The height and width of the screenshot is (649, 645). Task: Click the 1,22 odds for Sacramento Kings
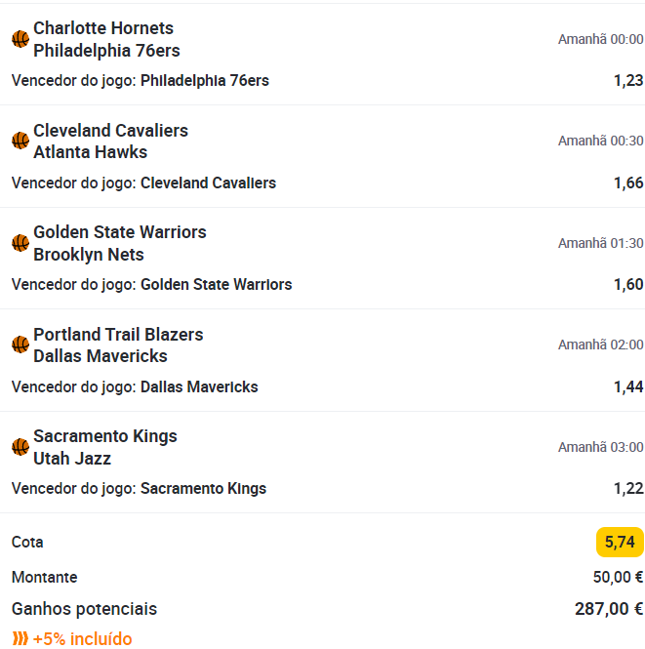tap(628, 489)
